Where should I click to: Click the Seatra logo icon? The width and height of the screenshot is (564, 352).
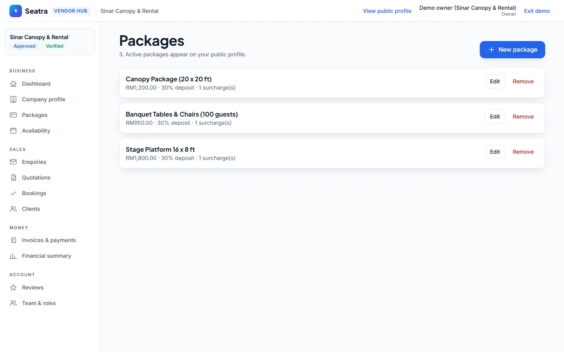click(x=16, y=11)
